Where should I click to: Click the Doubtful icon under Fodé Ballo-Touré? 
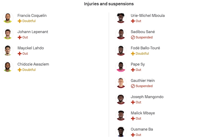pos(133,54)
